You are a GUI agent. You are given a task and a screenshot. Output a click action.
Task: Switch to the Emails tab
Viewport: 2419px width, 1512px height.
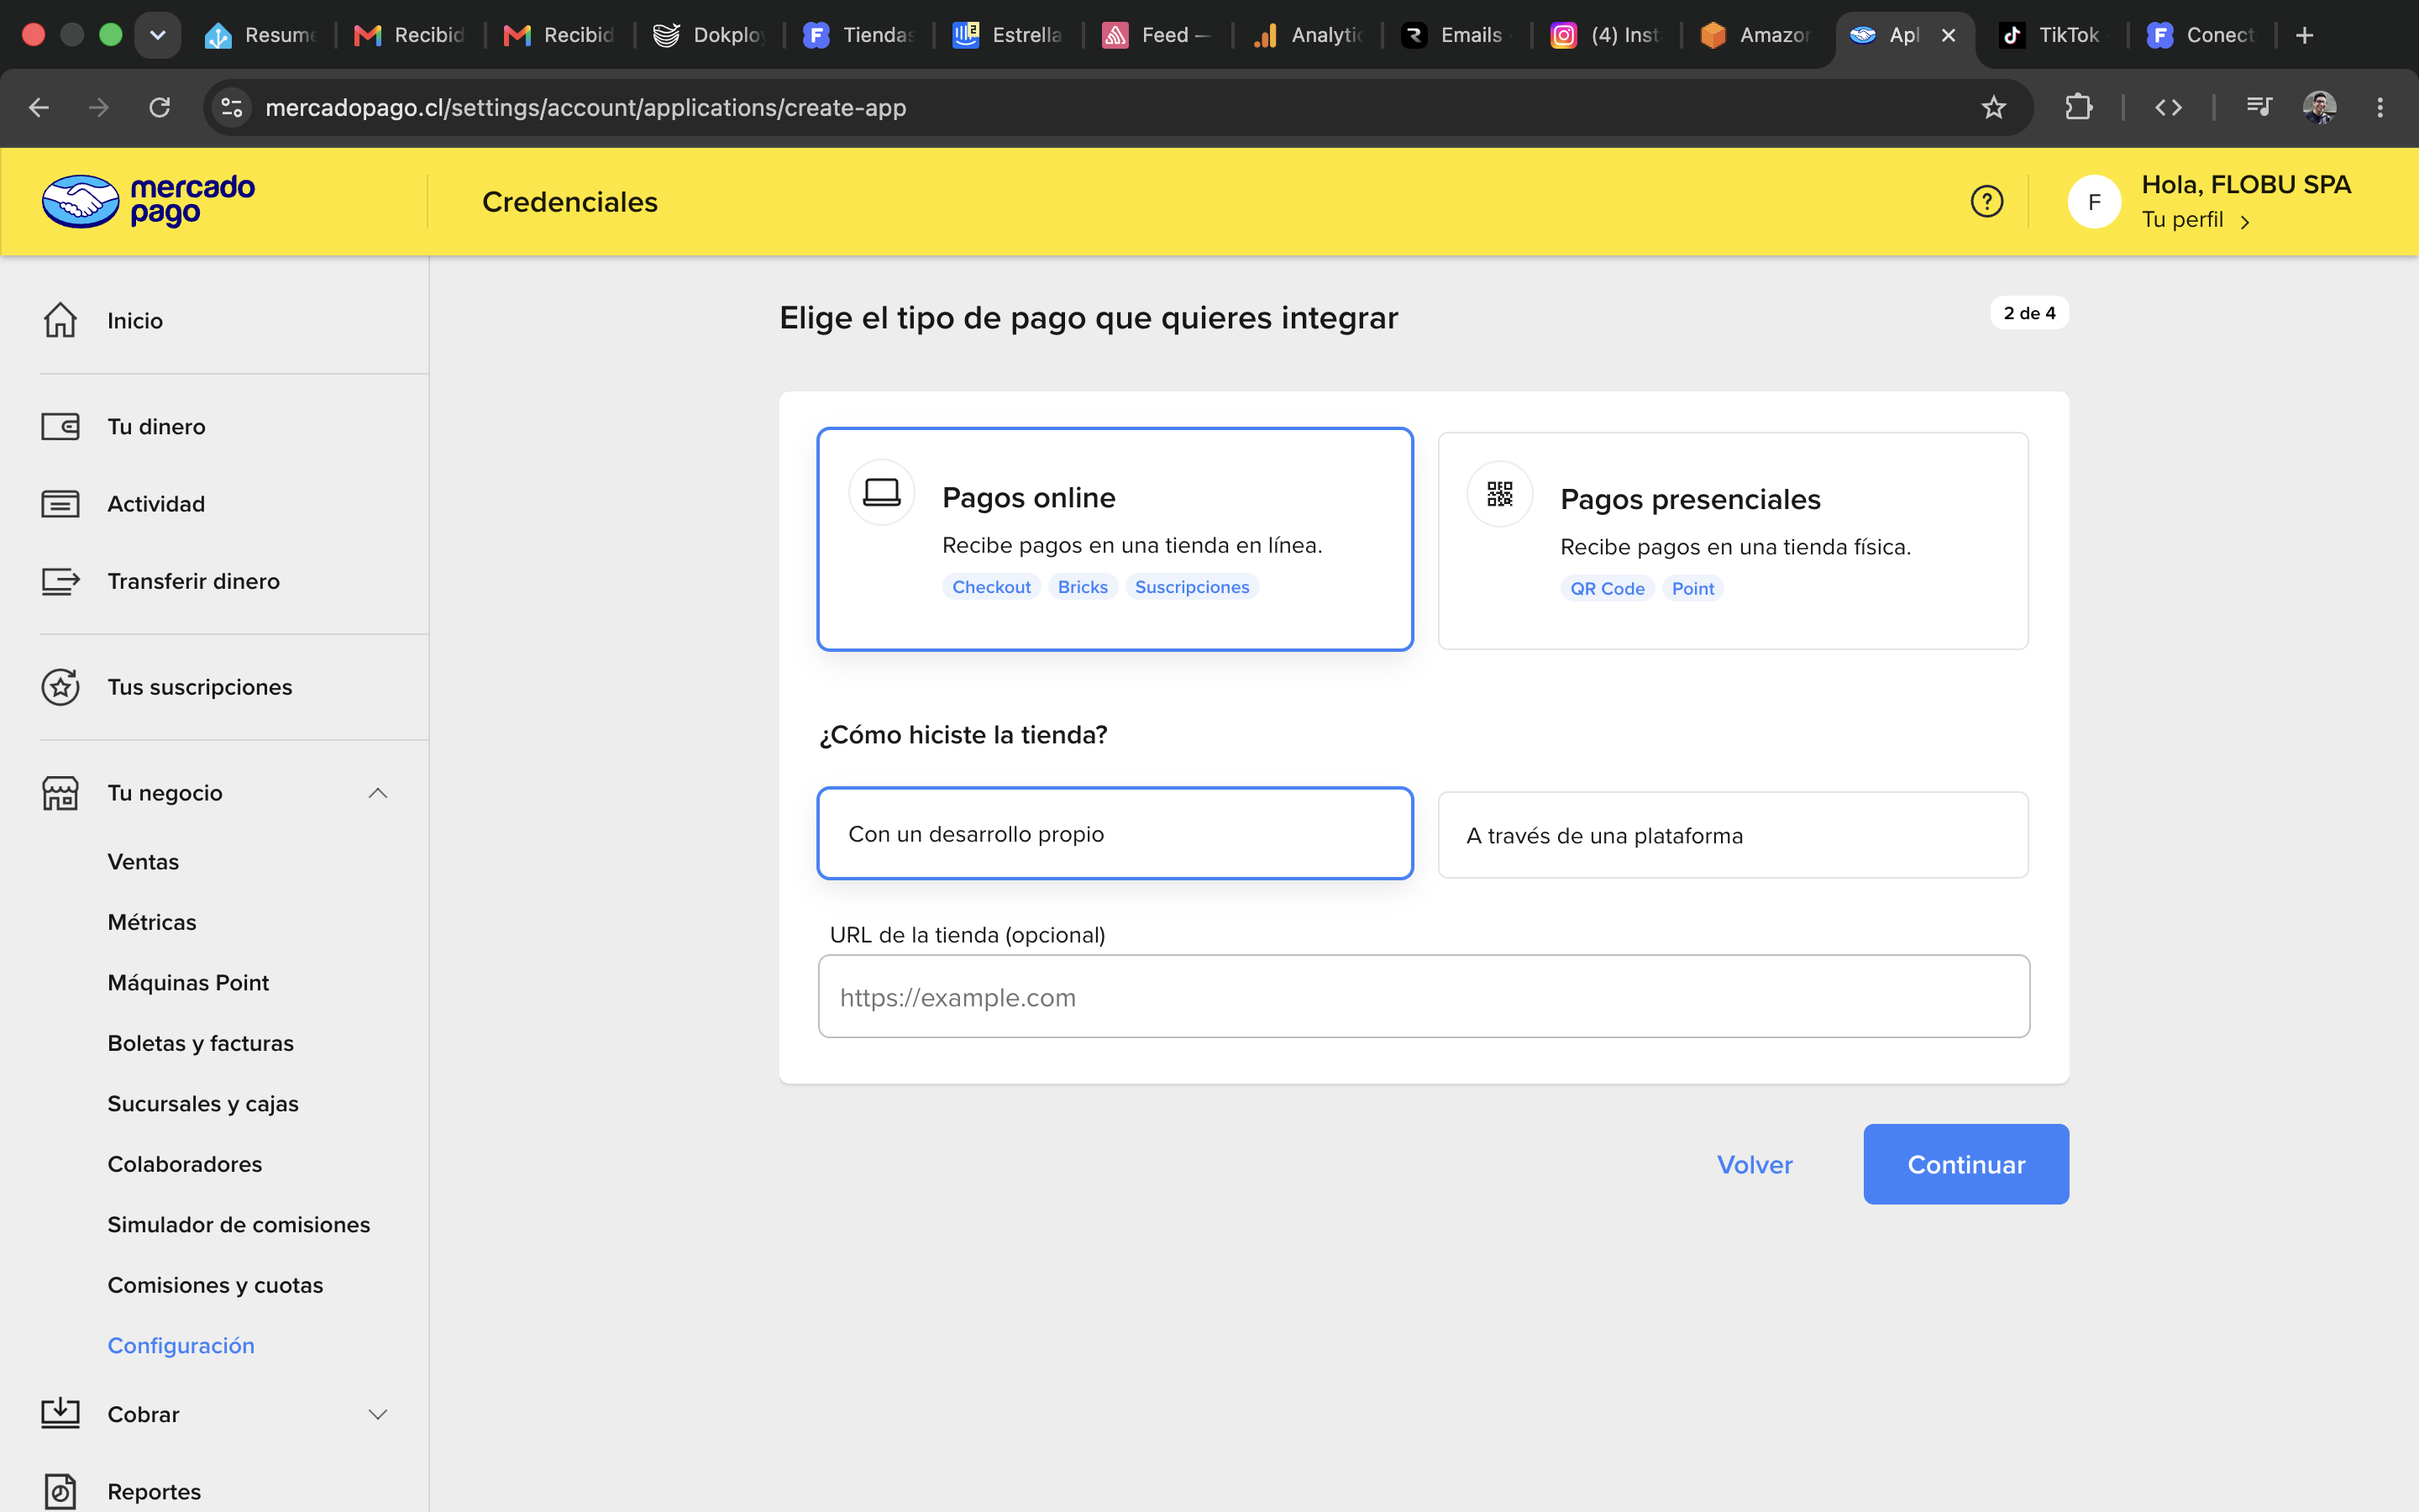(1456, 35)
